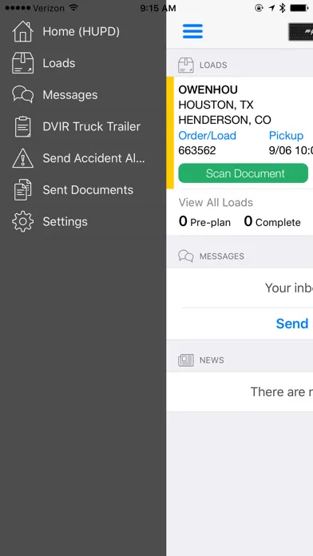
Task: Tap the battery status icon
Action: [x=299, y=8]
